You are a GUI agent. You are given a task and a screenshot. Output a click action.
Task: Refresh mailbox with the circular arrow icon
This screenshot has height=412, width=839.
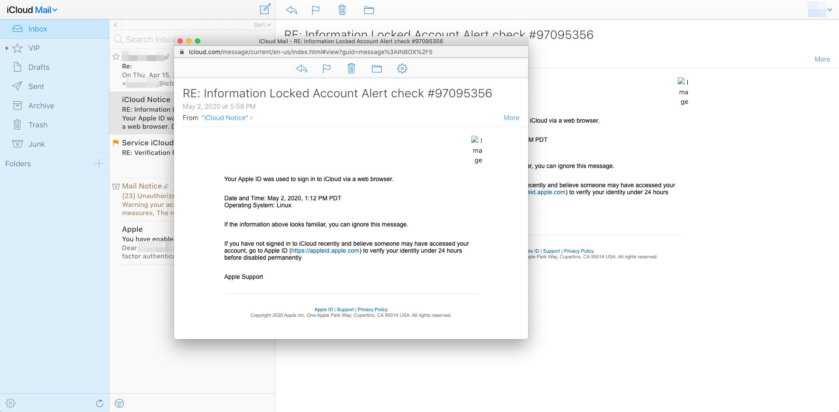(100, 403)
